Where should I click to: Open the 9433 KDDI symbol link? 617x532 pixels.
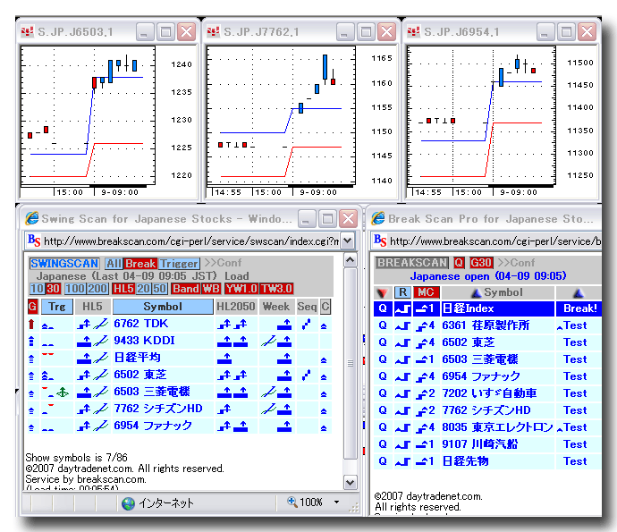pos(144,341)
